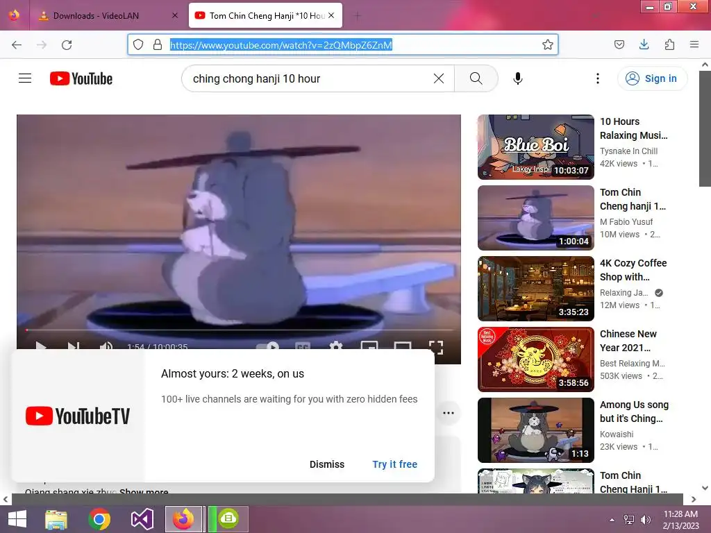The height and width of the screenshot is (533, 711).
Task: Open Firefox downloads panel
Action: pos(644,44)
